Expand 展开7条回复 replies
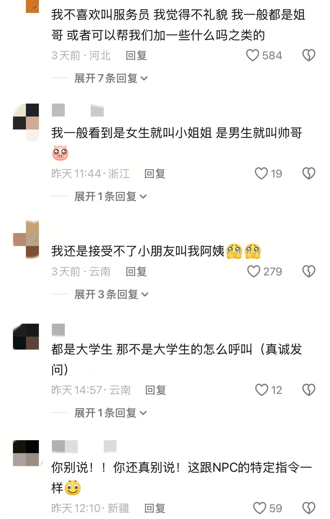The height and width of the screenshot is (519, 330). click(x=111, y=78)
